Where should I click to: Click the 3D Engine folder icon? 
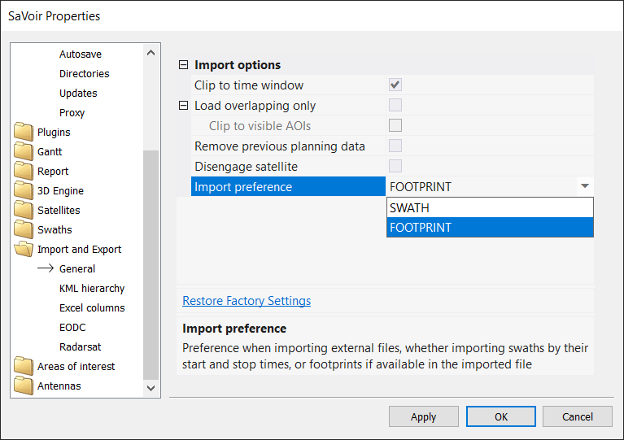point(24,191)
